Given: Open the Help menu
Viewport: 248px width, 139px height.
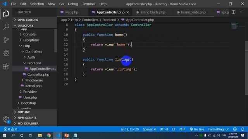Looking at the screenshot, I should (103, 4).
